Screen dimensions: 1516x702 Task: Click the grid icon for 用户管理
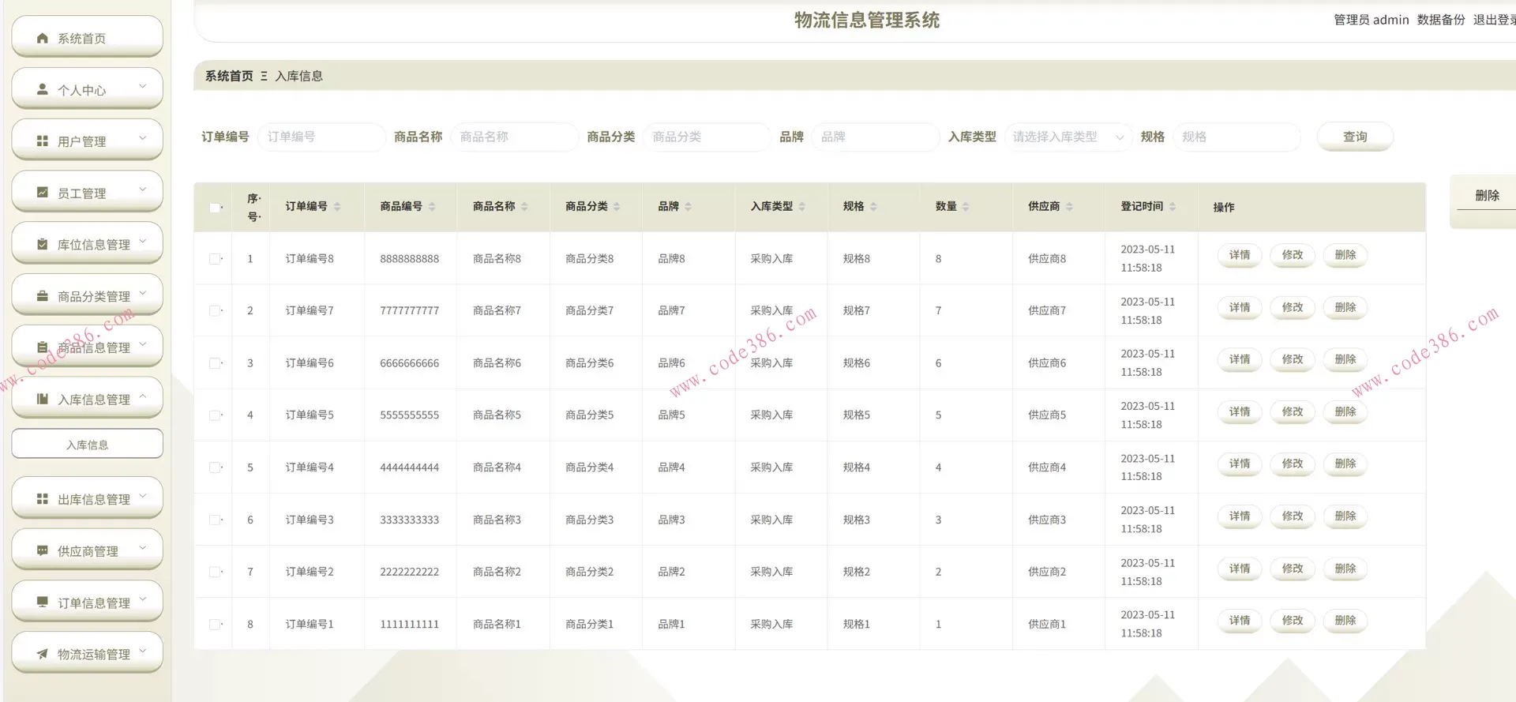43,141
